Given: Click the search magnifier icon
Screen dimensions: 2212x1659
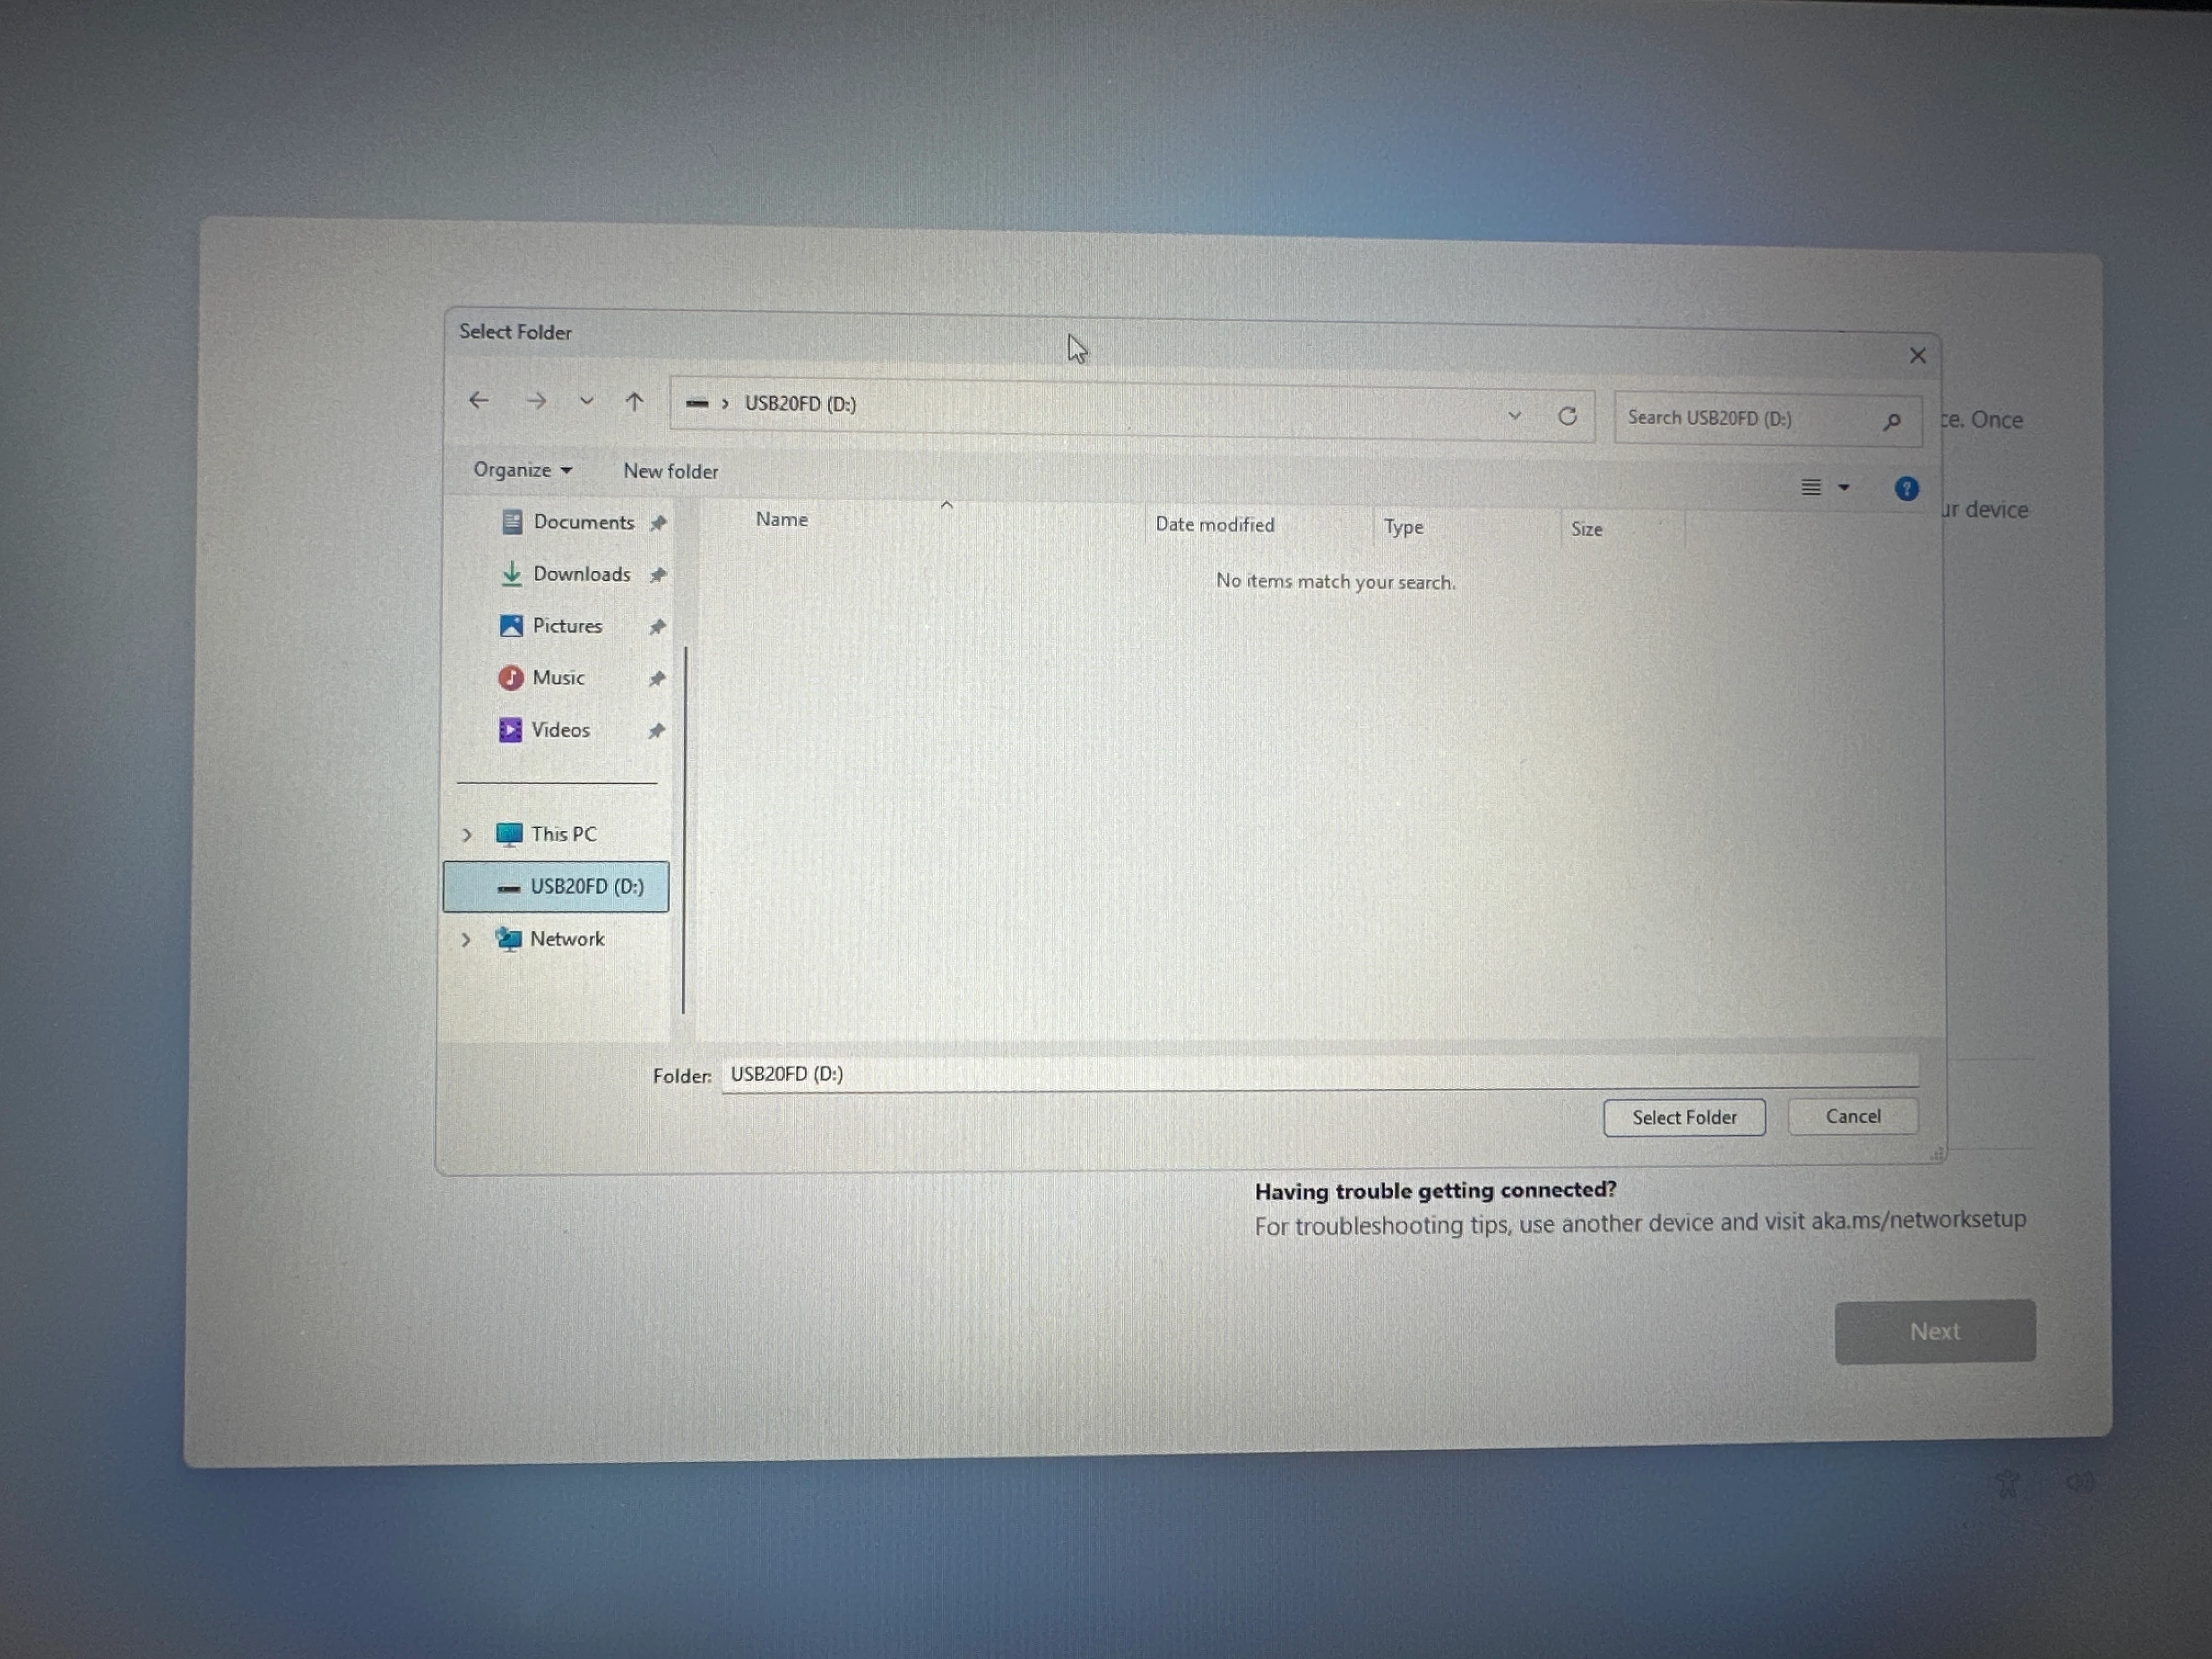Looking at the screenshot, I should [1891, 422].
